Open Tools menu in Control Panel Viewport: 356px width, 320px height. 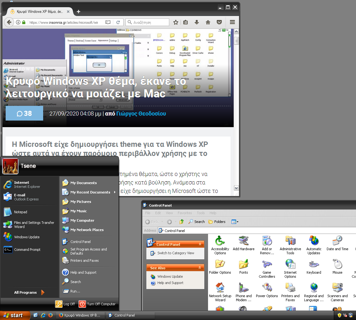(201, 213)
